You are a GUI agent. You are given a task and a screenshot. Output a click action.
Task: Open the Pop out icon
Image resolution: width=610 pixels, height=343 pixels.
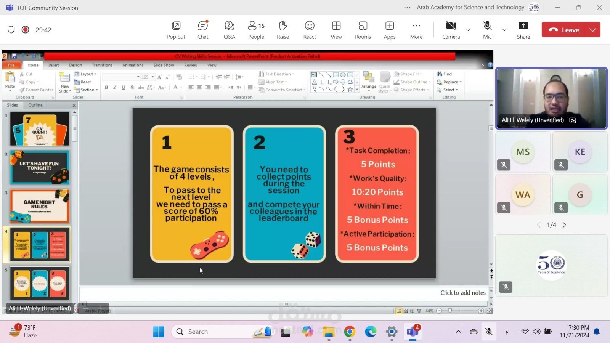176,30
